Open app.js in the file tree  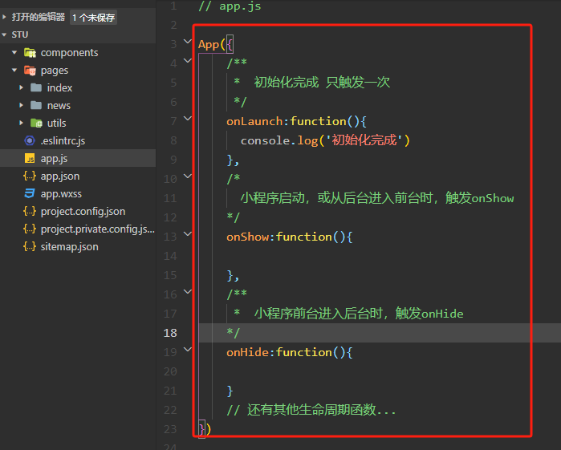coord(54,159)
